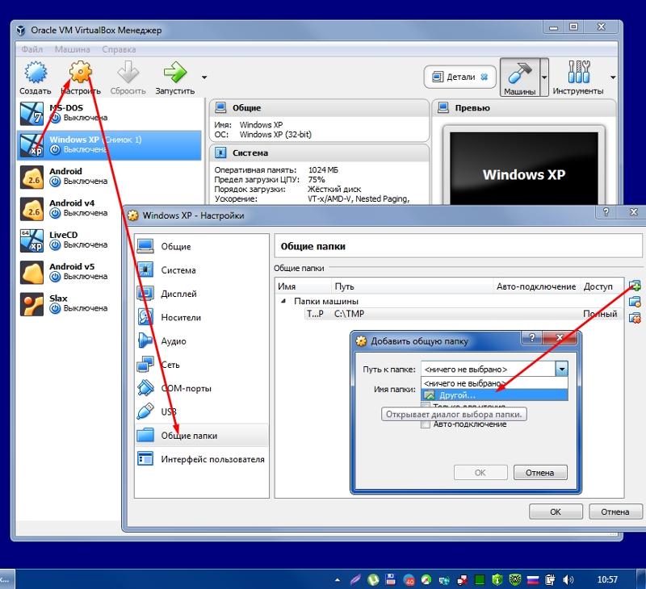Click the add shared folder icon
Screen dimensions: 646x589
635,286
